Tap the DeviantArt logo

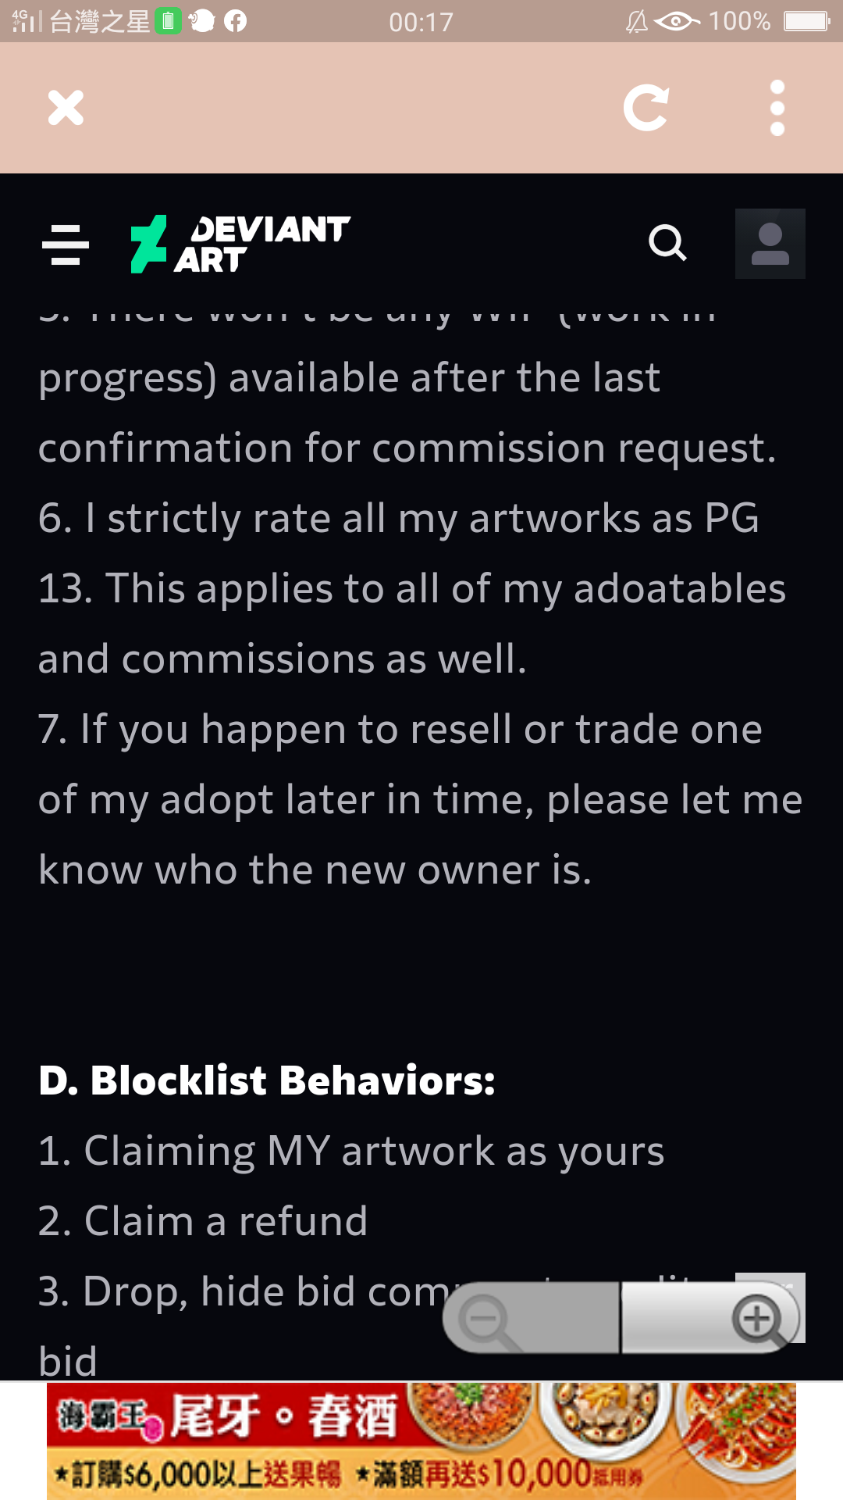point(240,244)
